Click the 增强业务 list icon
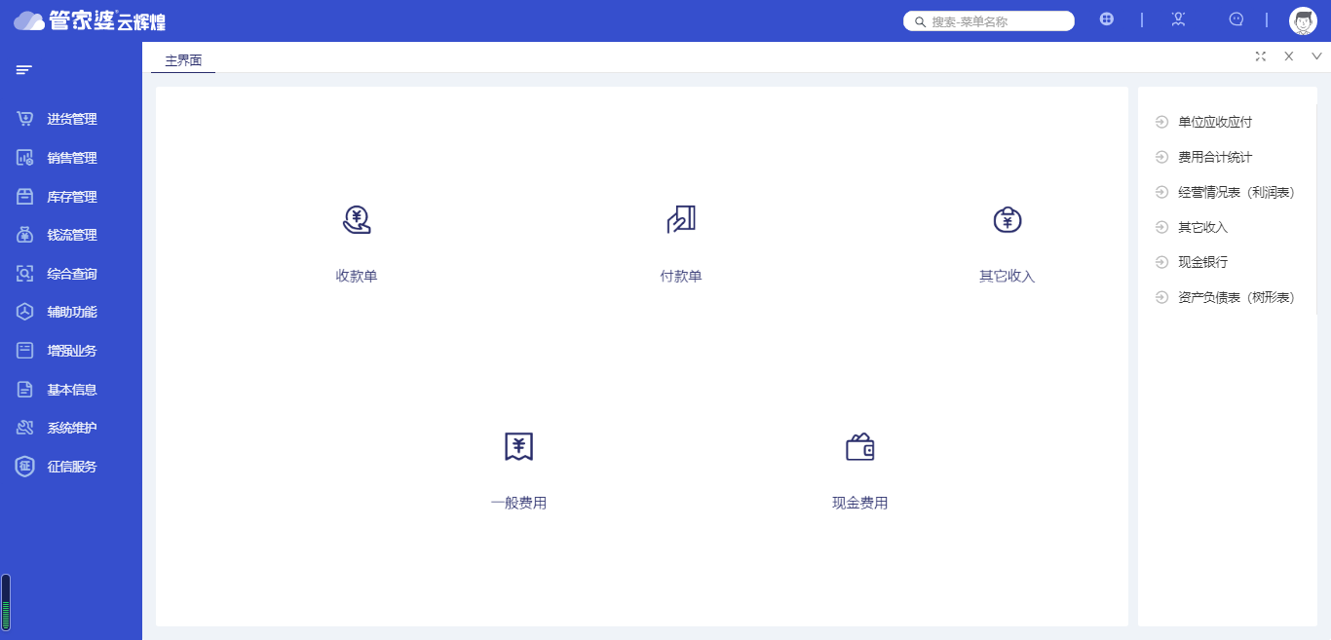Image resolution: width=1331 pixels, height=640 pixels. (x=25, y=351)
